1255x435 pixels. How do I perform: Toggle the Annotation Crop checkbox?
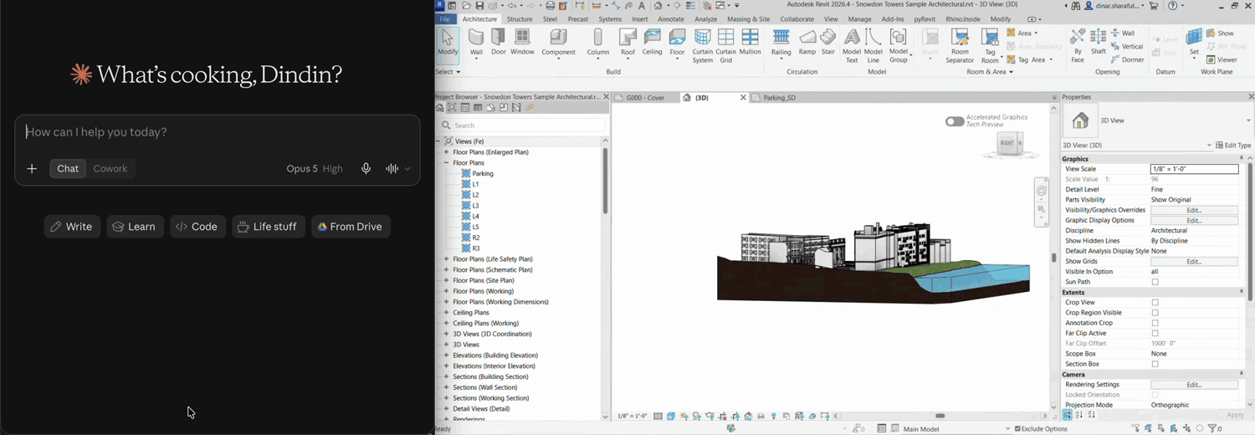(x=1155, y=323)
